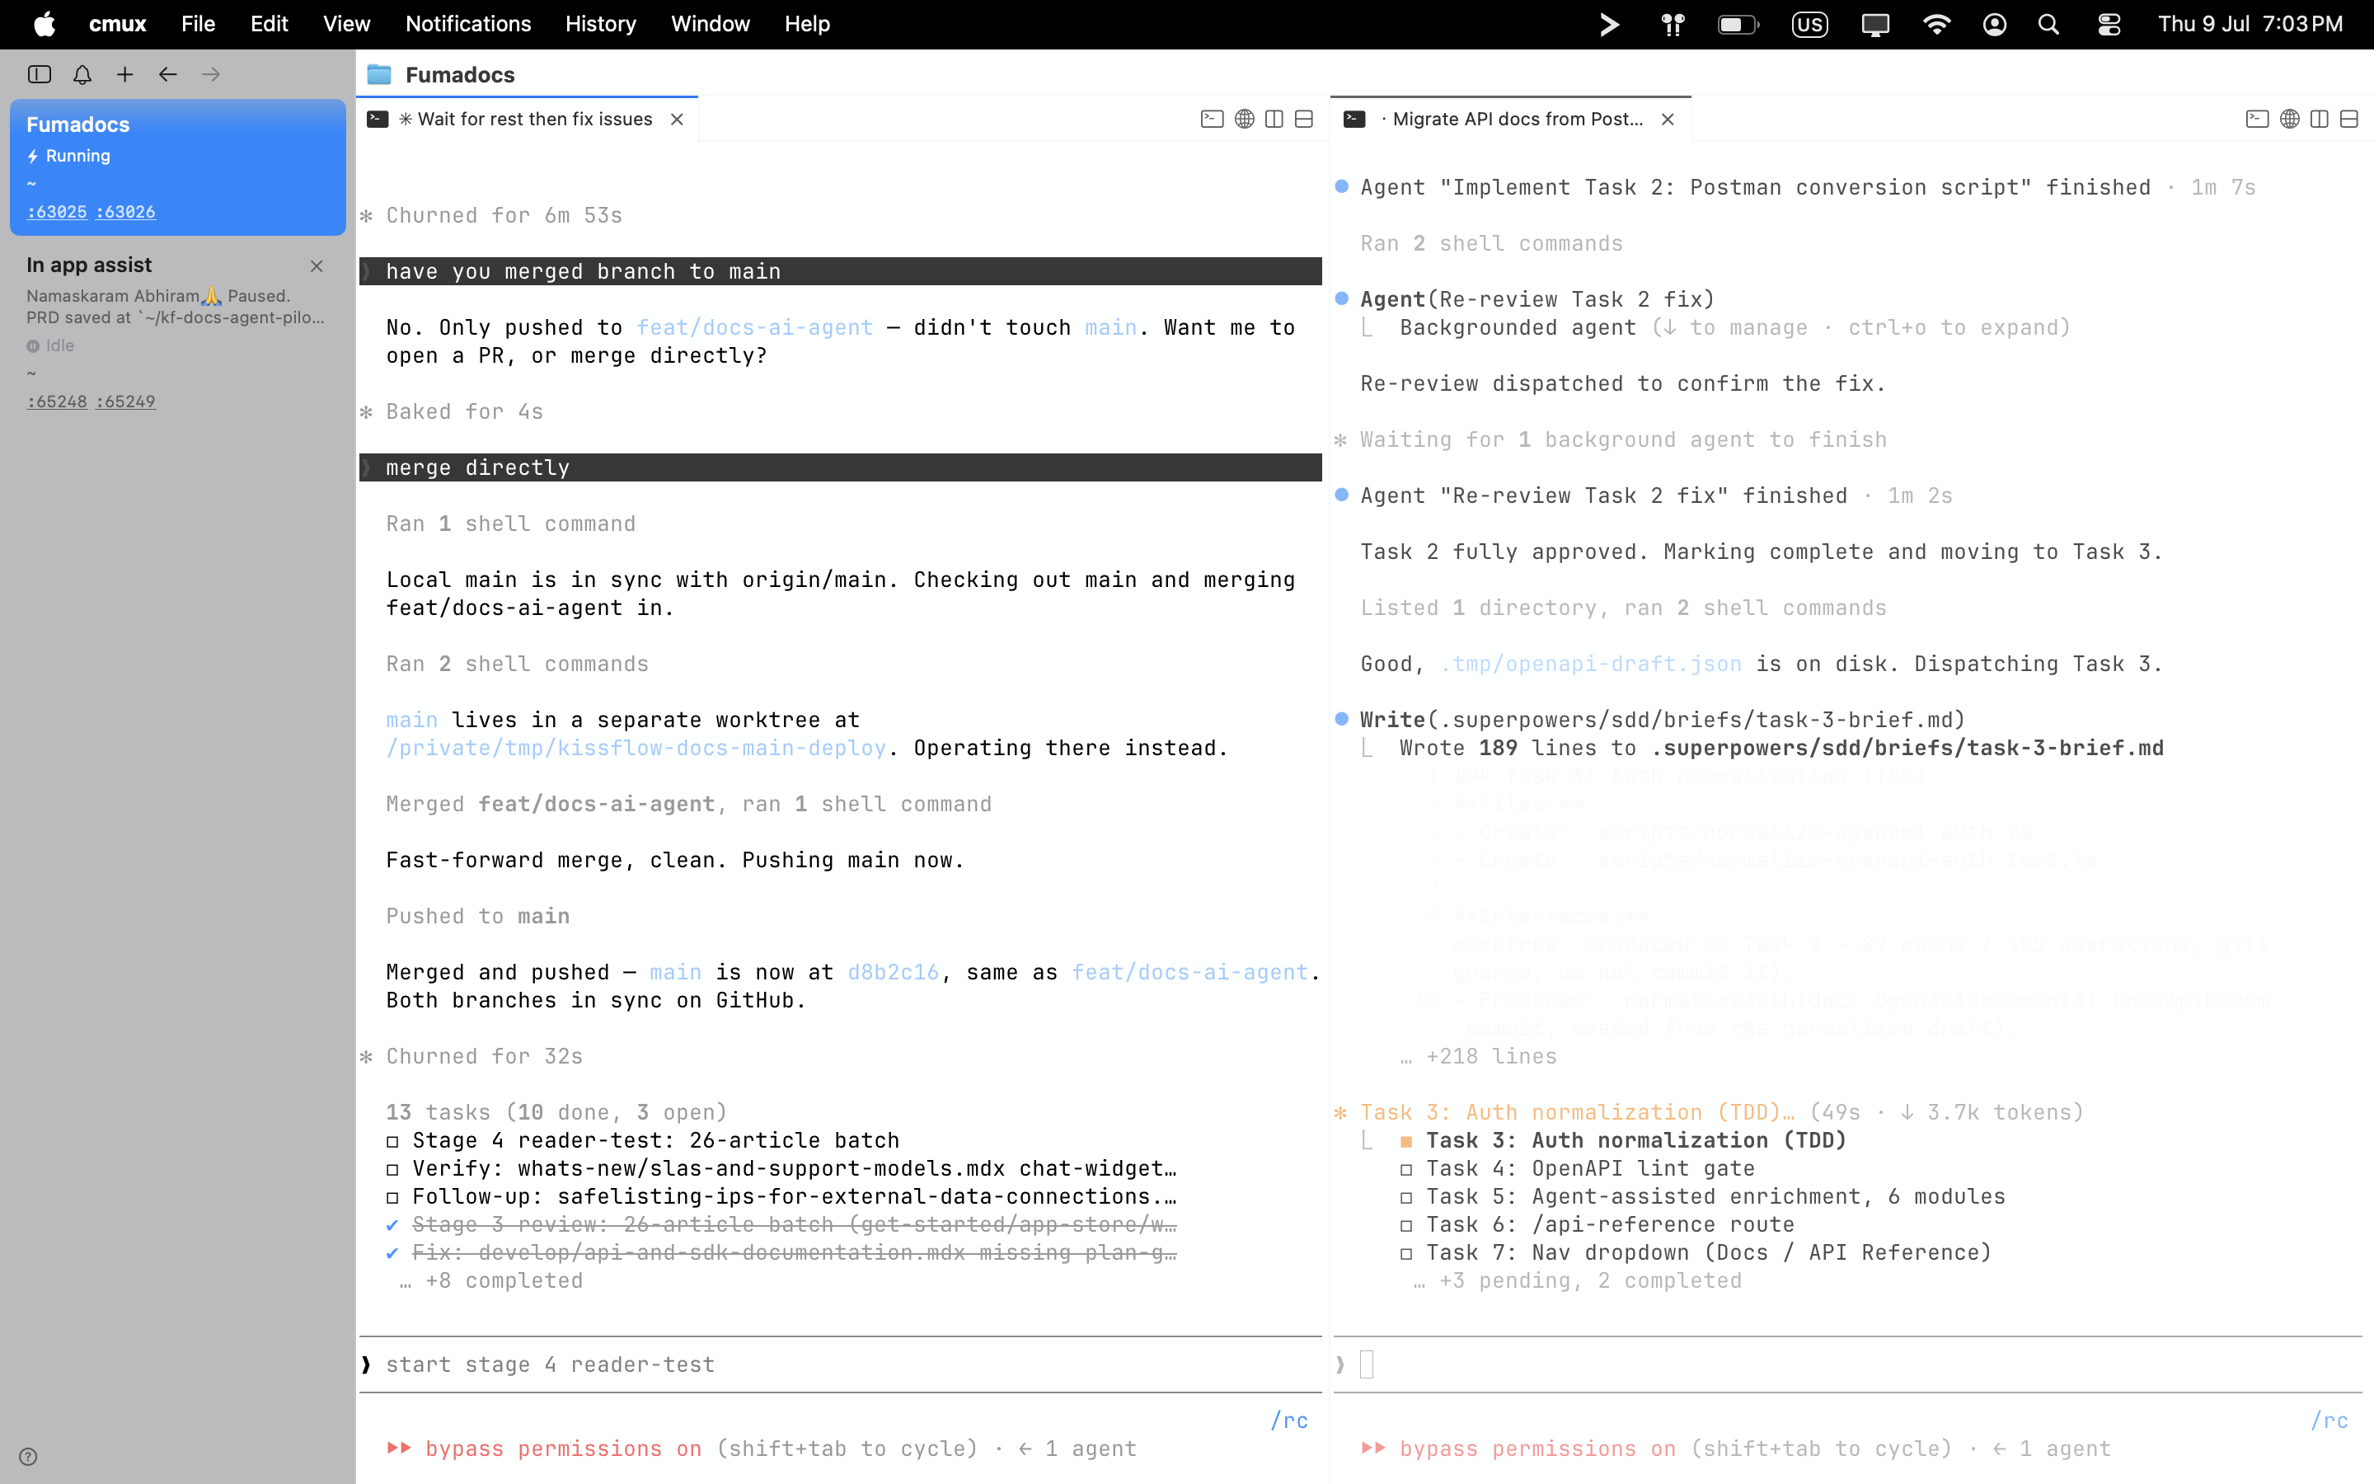Toggle Follow-up safelisting-ips task checkbox
This screenshot has width=2374, height=1484.
tap(392, 1197)
